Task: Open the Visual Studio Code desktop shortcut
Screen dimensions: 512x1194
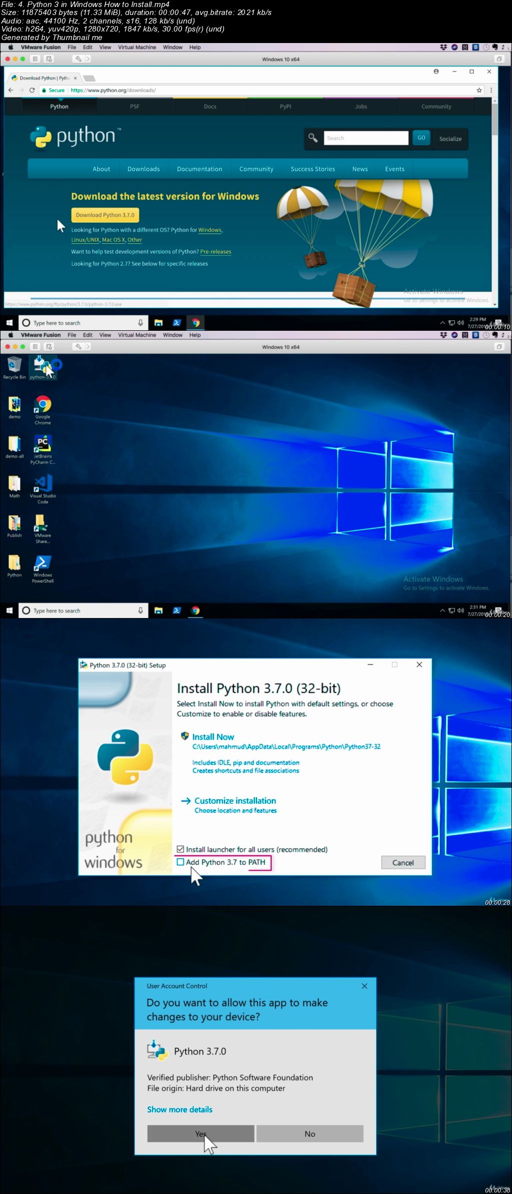Action: pyautogui.click(x=42, y=489)
